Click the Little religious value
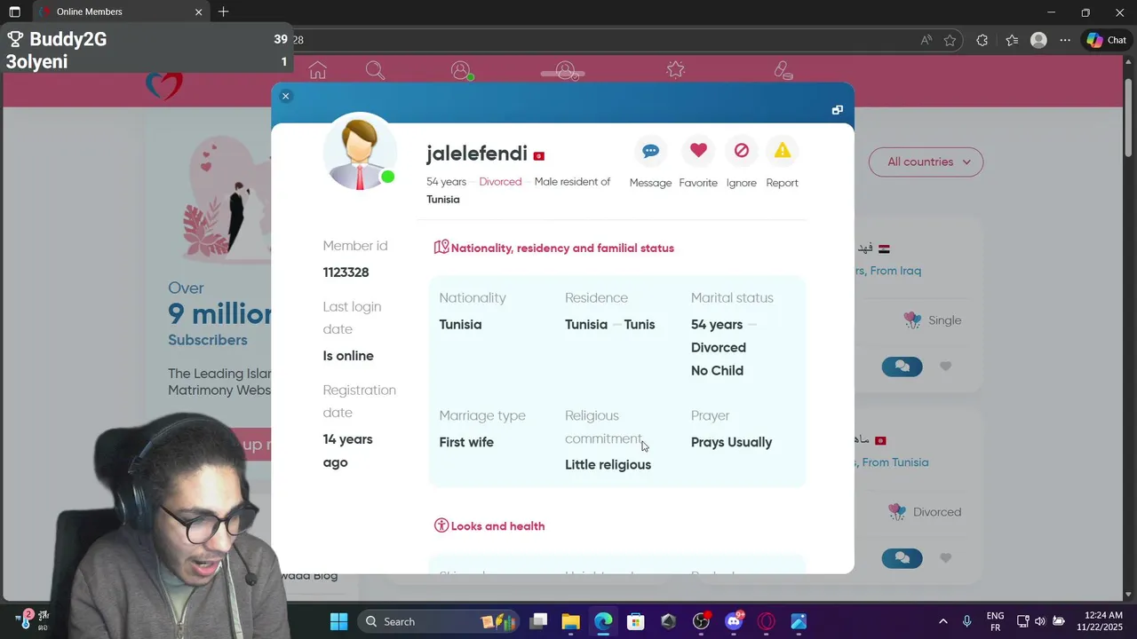 [608, 465]
